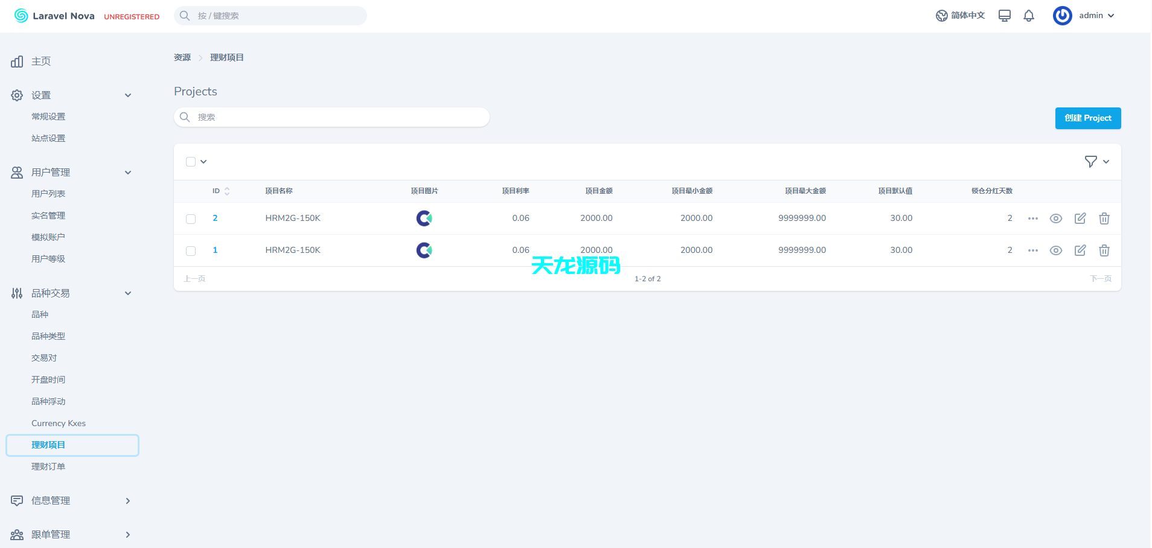Click the Projects search input field
The height and width of the screenshot is (548, 1152).
coord(331,116)
